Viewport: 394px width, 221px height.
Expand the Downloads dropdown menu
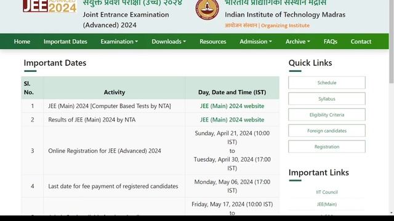point(169,41)
